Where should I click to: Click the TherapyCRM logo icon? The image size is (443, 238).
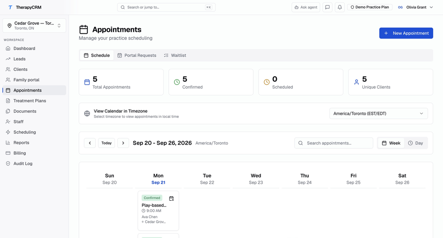tap(10, 8)
